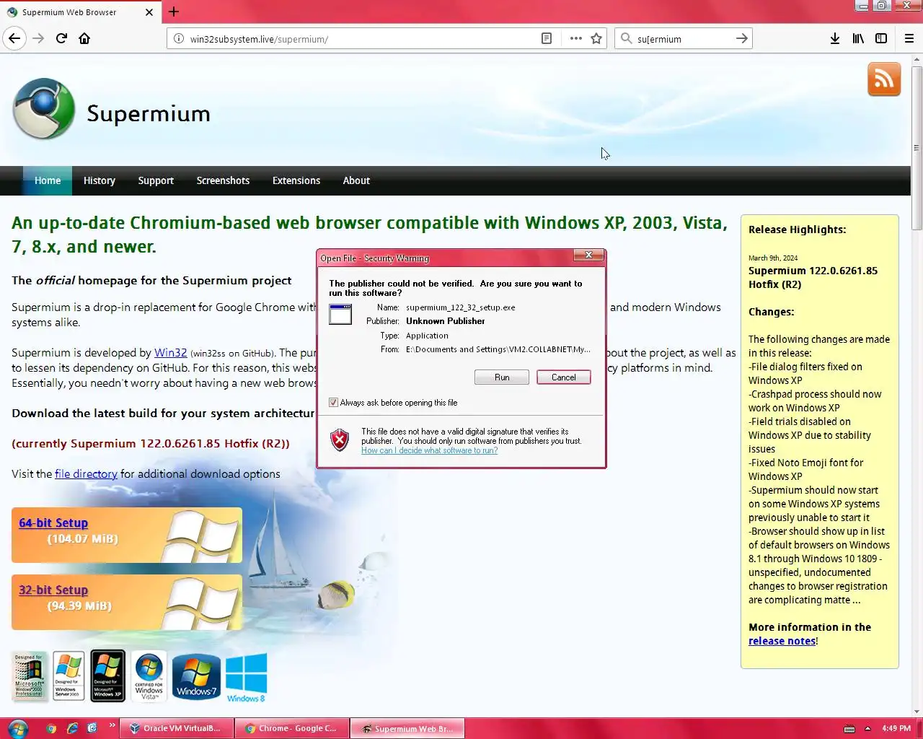Open the Screenshots page
This screenshot has width=923, height=739.
223,180
